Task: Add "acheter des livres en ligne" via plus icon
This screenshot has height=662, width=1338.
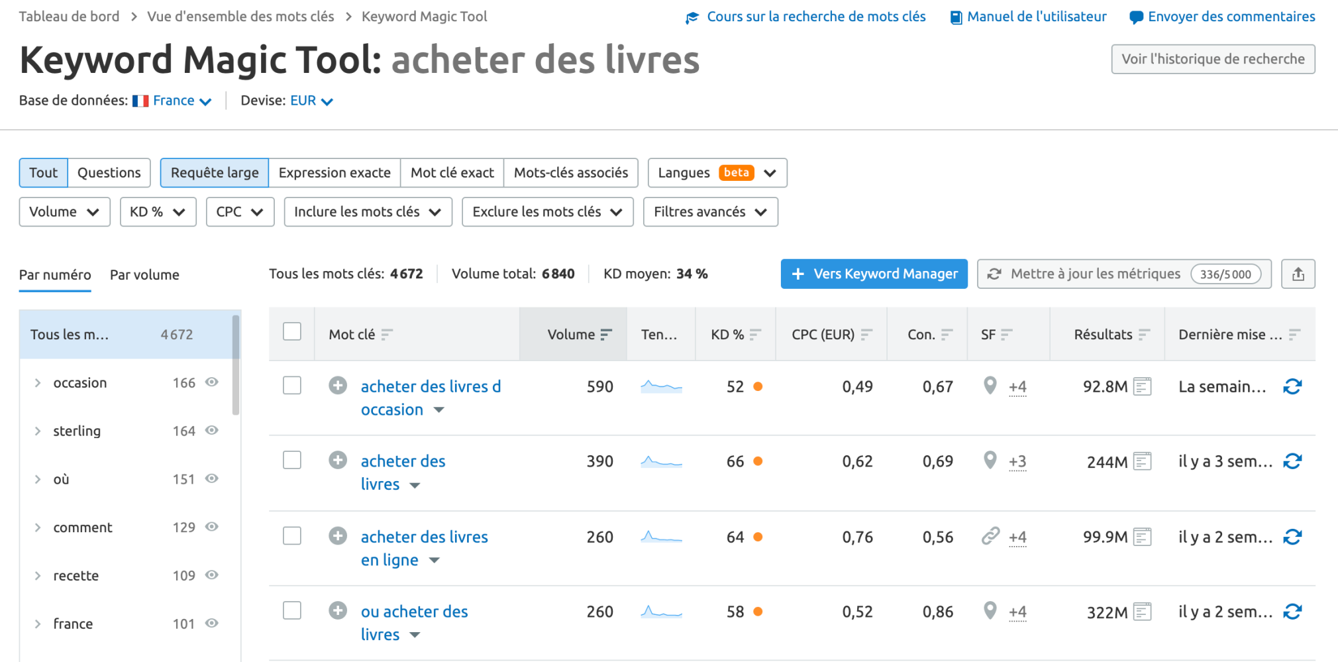Action: [338, 535]
